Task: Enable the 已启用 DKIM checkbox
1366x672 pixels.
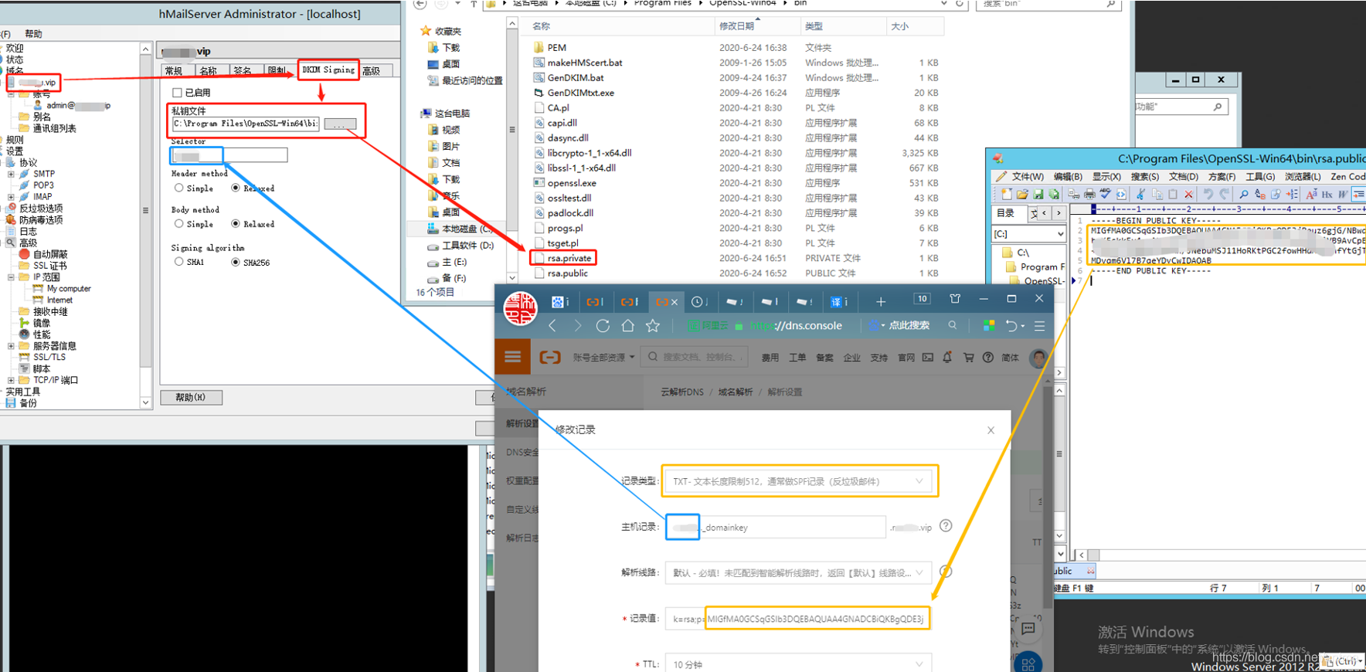Action: click(177, 93)
